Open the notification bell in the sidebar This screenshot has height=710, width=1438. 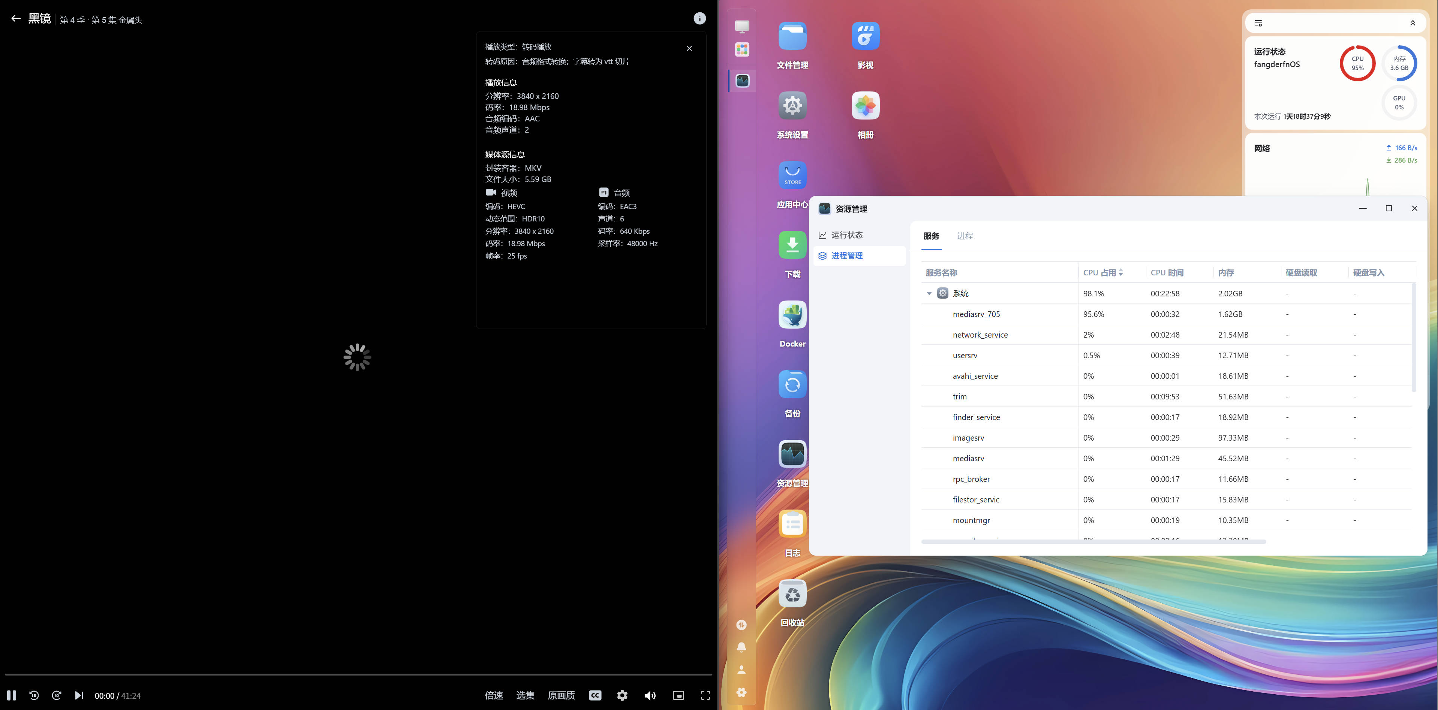click(x=741, y=647)
